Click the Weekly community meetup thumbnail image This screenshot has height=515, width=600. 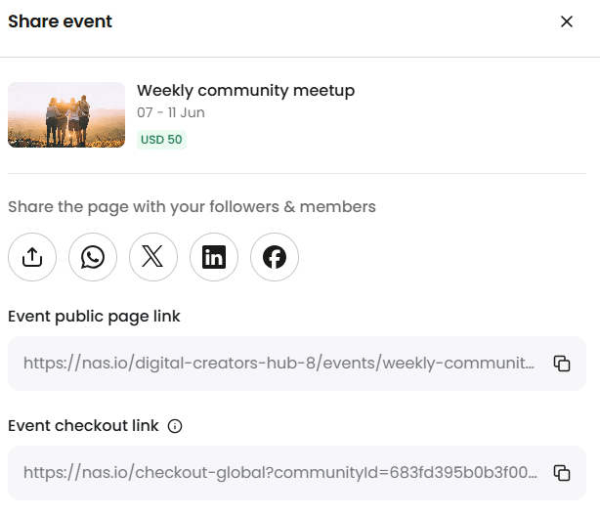(x=66, y=114)
